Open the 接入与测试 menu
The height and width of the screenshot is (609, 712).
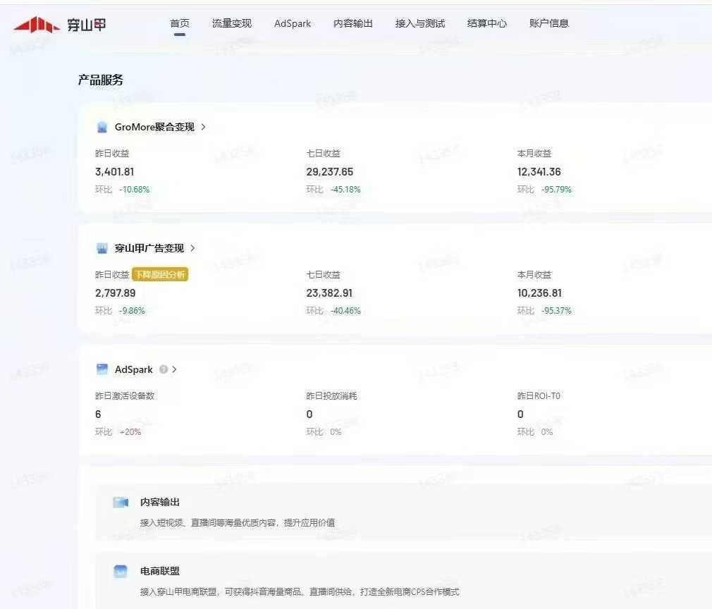click(420, 23)
